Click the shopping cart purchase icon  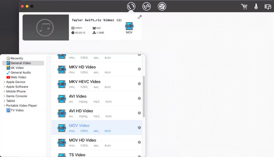tap(244, 6)
